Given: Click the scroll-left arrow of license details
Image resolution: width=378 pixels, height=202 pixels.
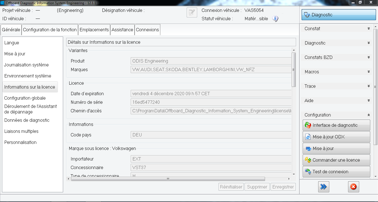Looking at the screenshot, I should 68,179.
